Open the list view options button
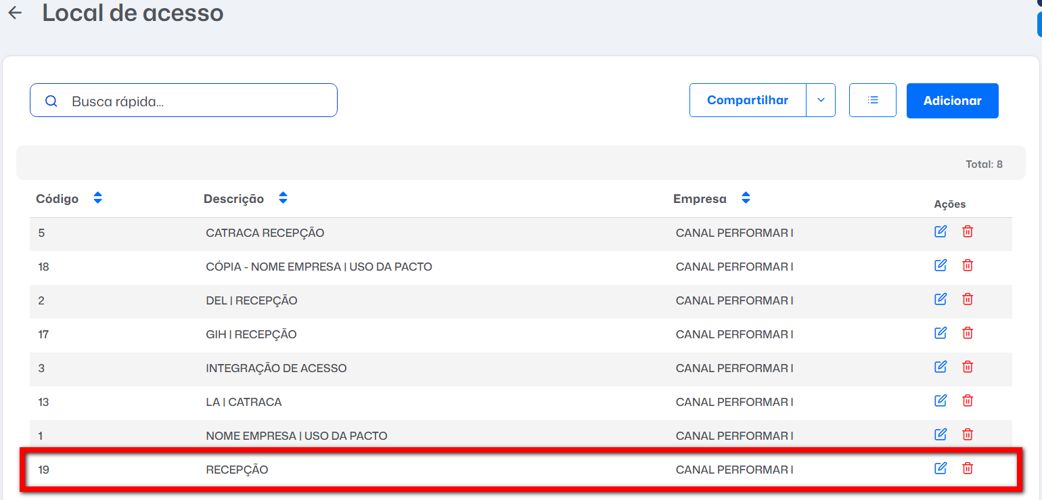This screenshot has height=500, width=1042. (x=873, y=100)
